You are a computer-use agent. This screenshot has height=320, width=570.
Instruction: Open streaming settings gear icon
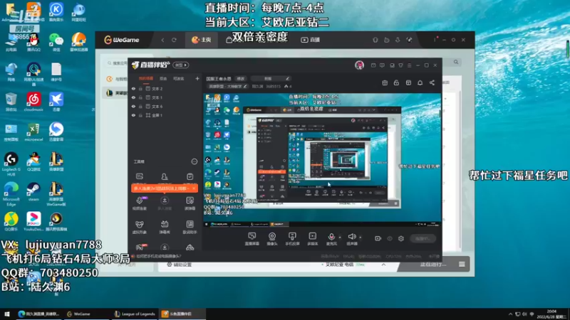(x=401, y=238)
